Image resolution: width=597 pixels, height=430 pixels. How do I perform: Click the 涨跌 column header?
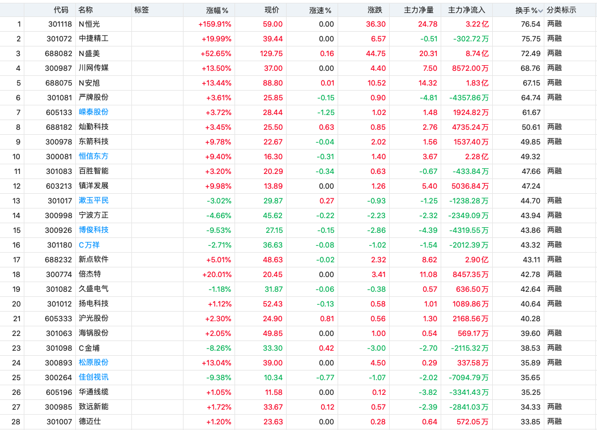375,10
